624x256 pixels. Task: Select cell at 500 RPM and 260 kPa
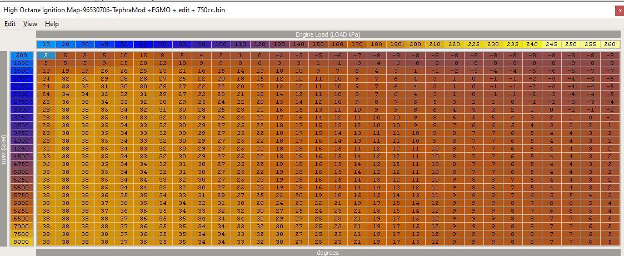(610, 56)
